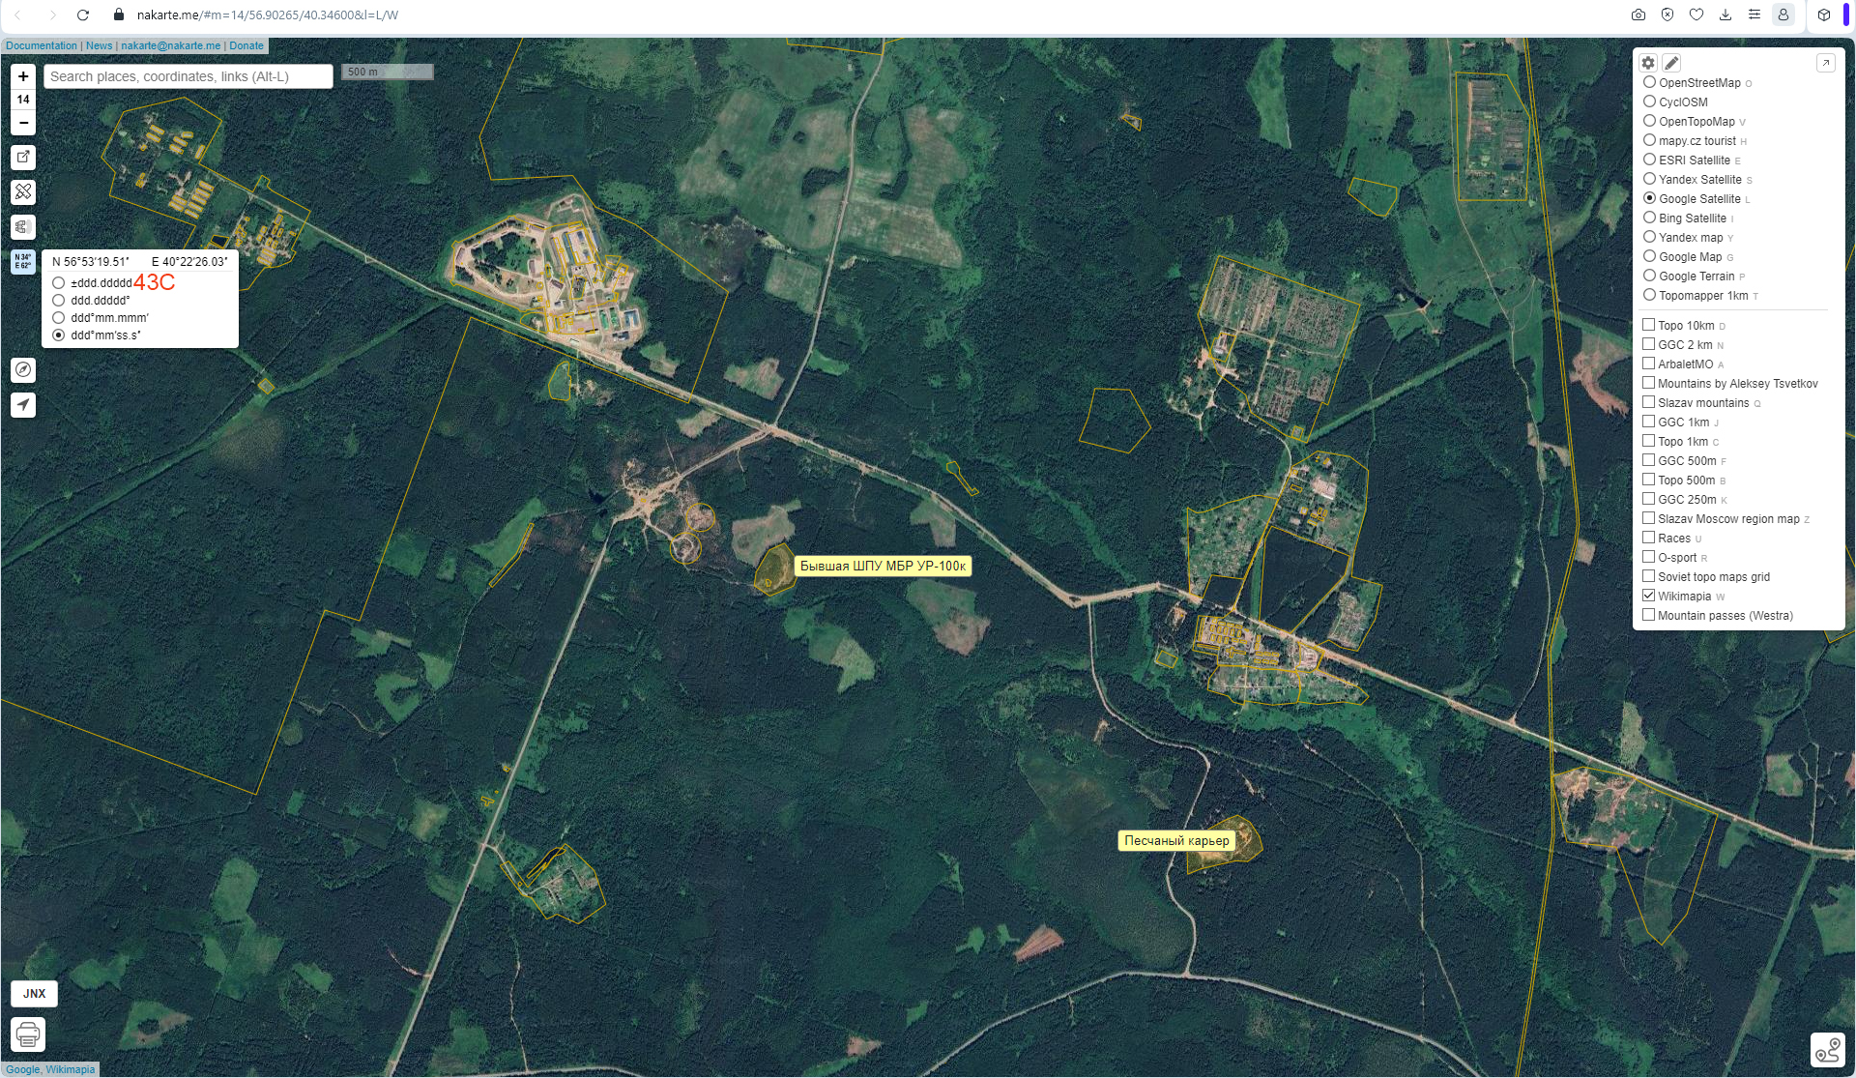Open the external maps link icon
1856x1078 pixels.
tap(23, 157)
